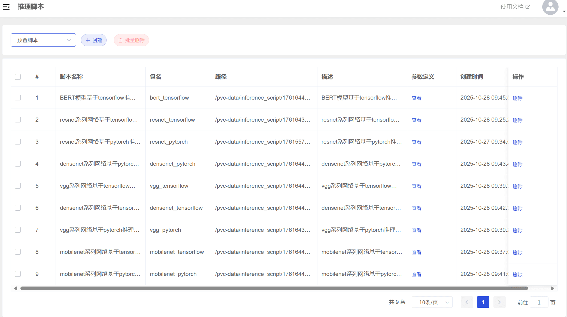Open the 使用文档 external link
This screenshot has height=317, width=567.
[515, 7]
